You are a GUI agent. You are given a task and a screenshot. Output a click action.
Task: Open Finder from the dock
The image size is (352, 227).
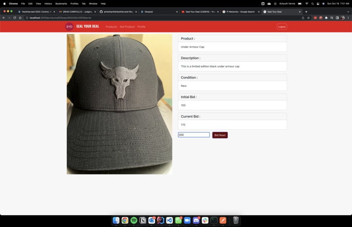pyautogui.click(x=116, y=220)
